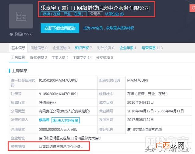
Task: Click the 从事网络借贷信息中介业务。 scope text
Action: 61,147
